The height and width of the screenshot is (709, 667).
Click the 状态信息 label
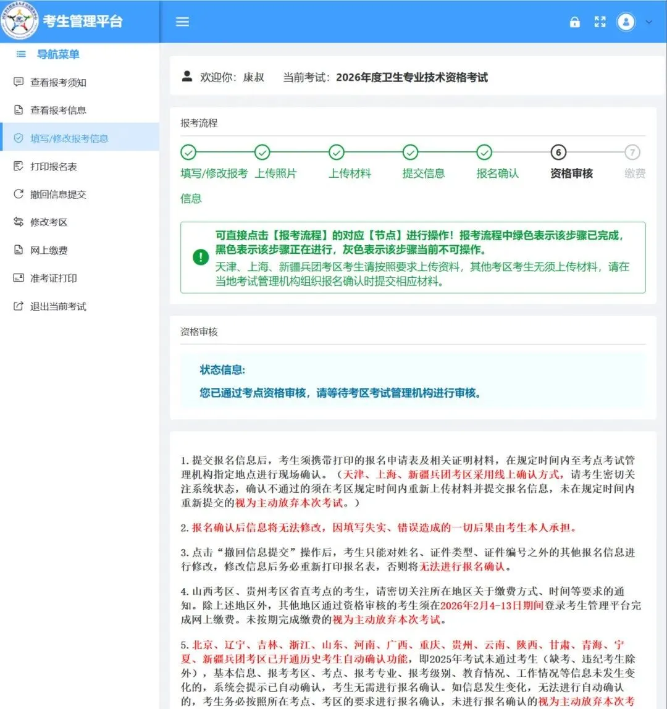click(x=222, y=370)
